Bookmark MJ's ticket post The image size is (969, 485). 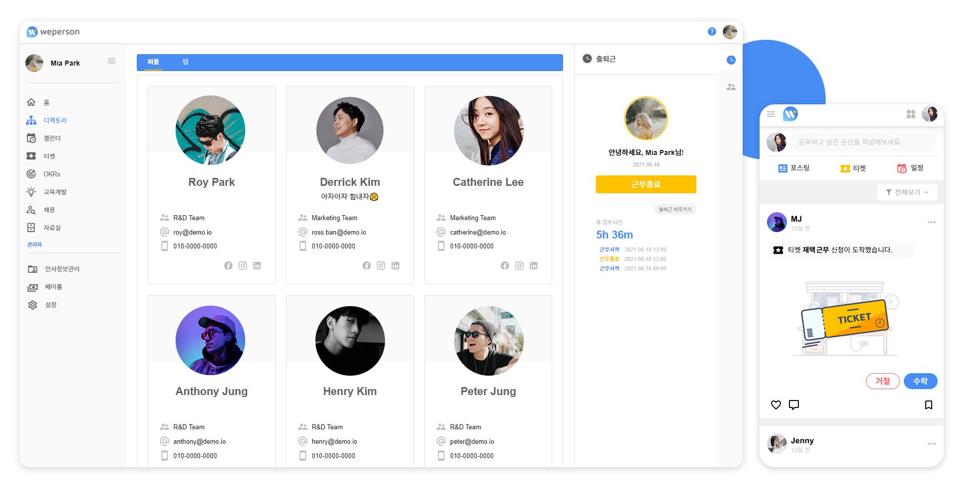(x=928, y=405)
